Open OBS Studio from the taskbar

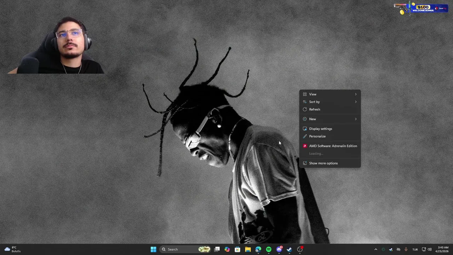(x=300, y=249)
